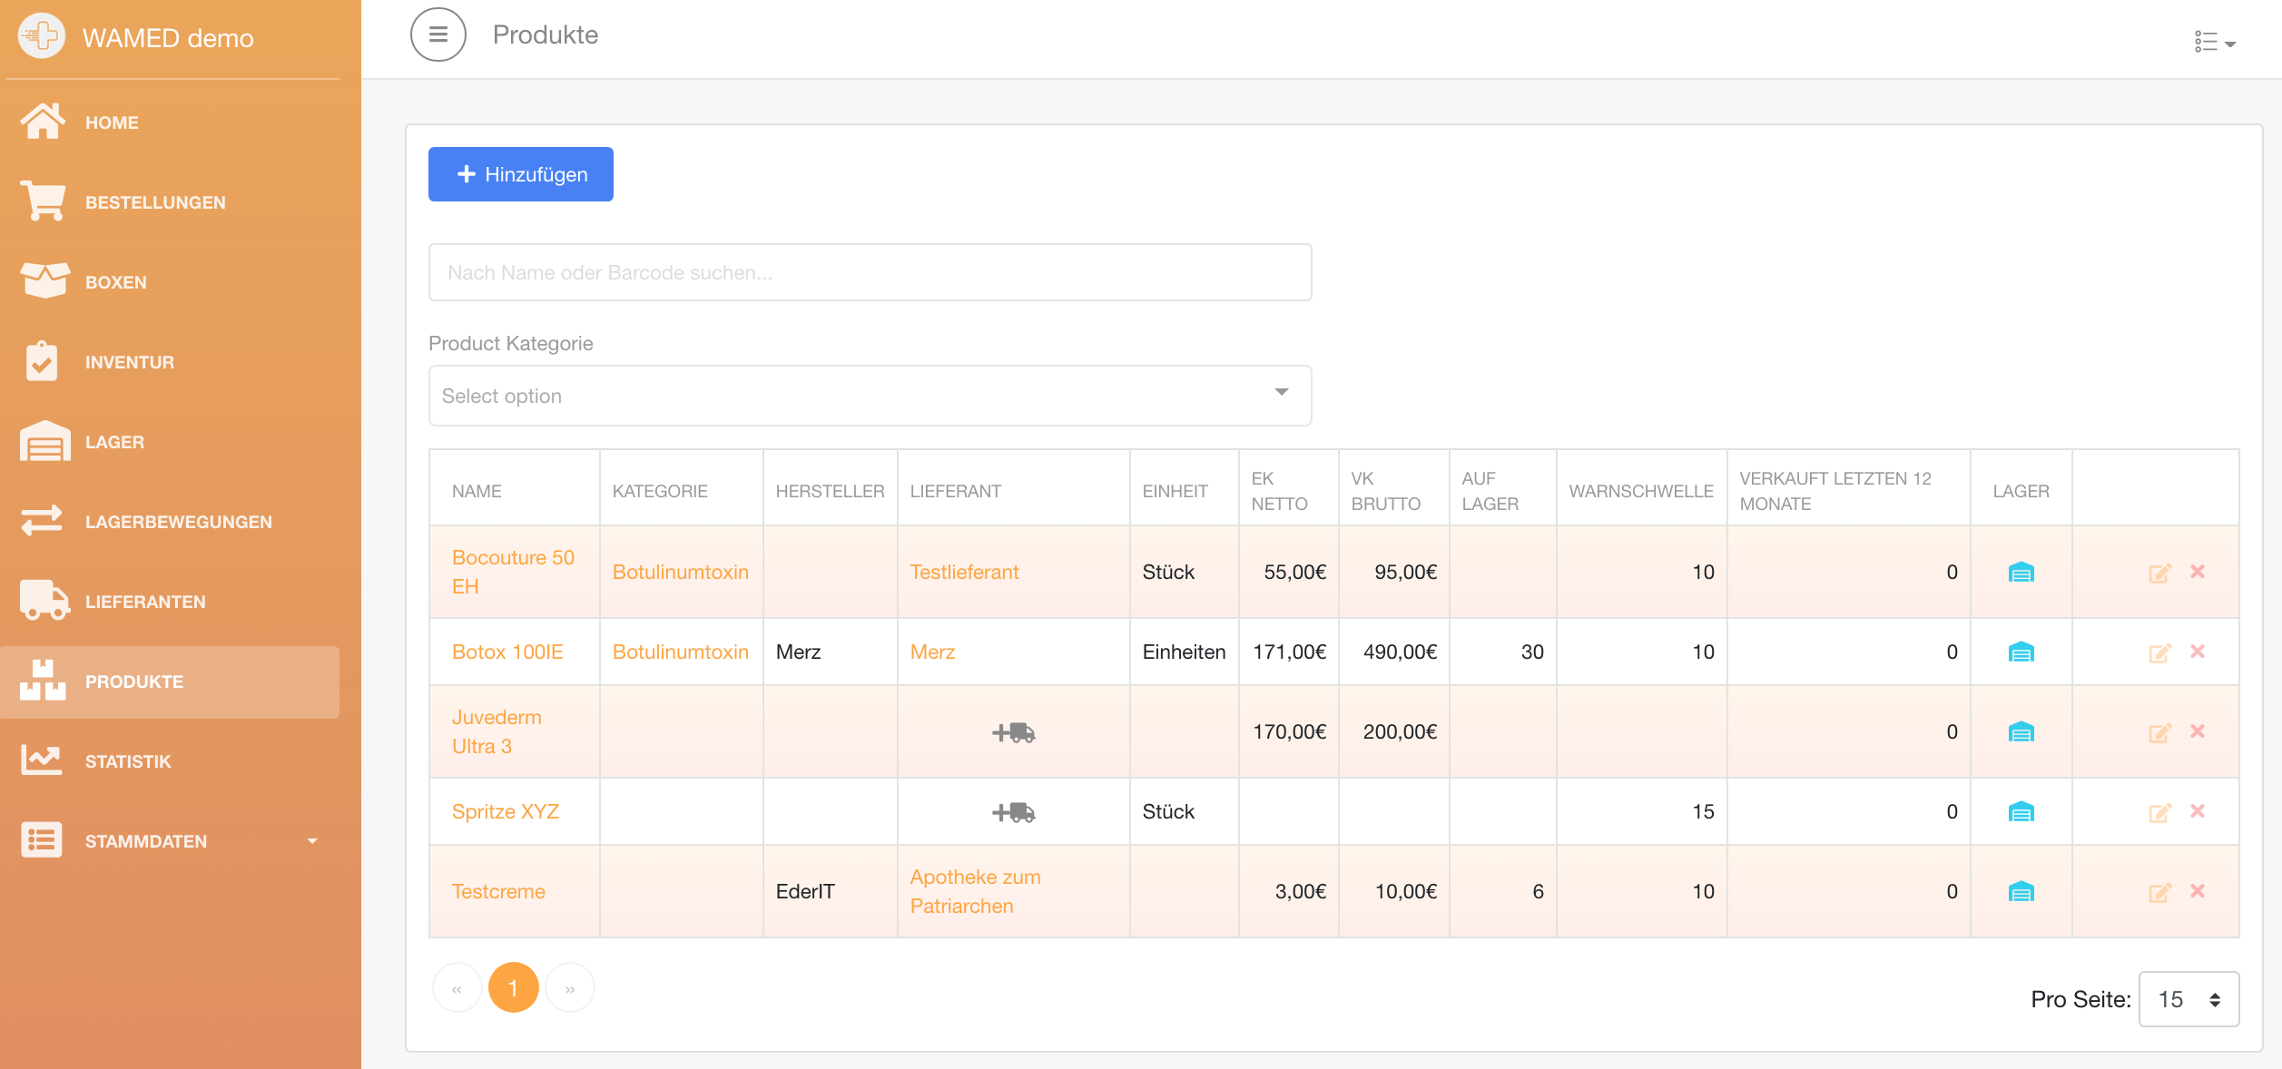
Task: Select page 1 in pagination
Action: tap(513, 987)
